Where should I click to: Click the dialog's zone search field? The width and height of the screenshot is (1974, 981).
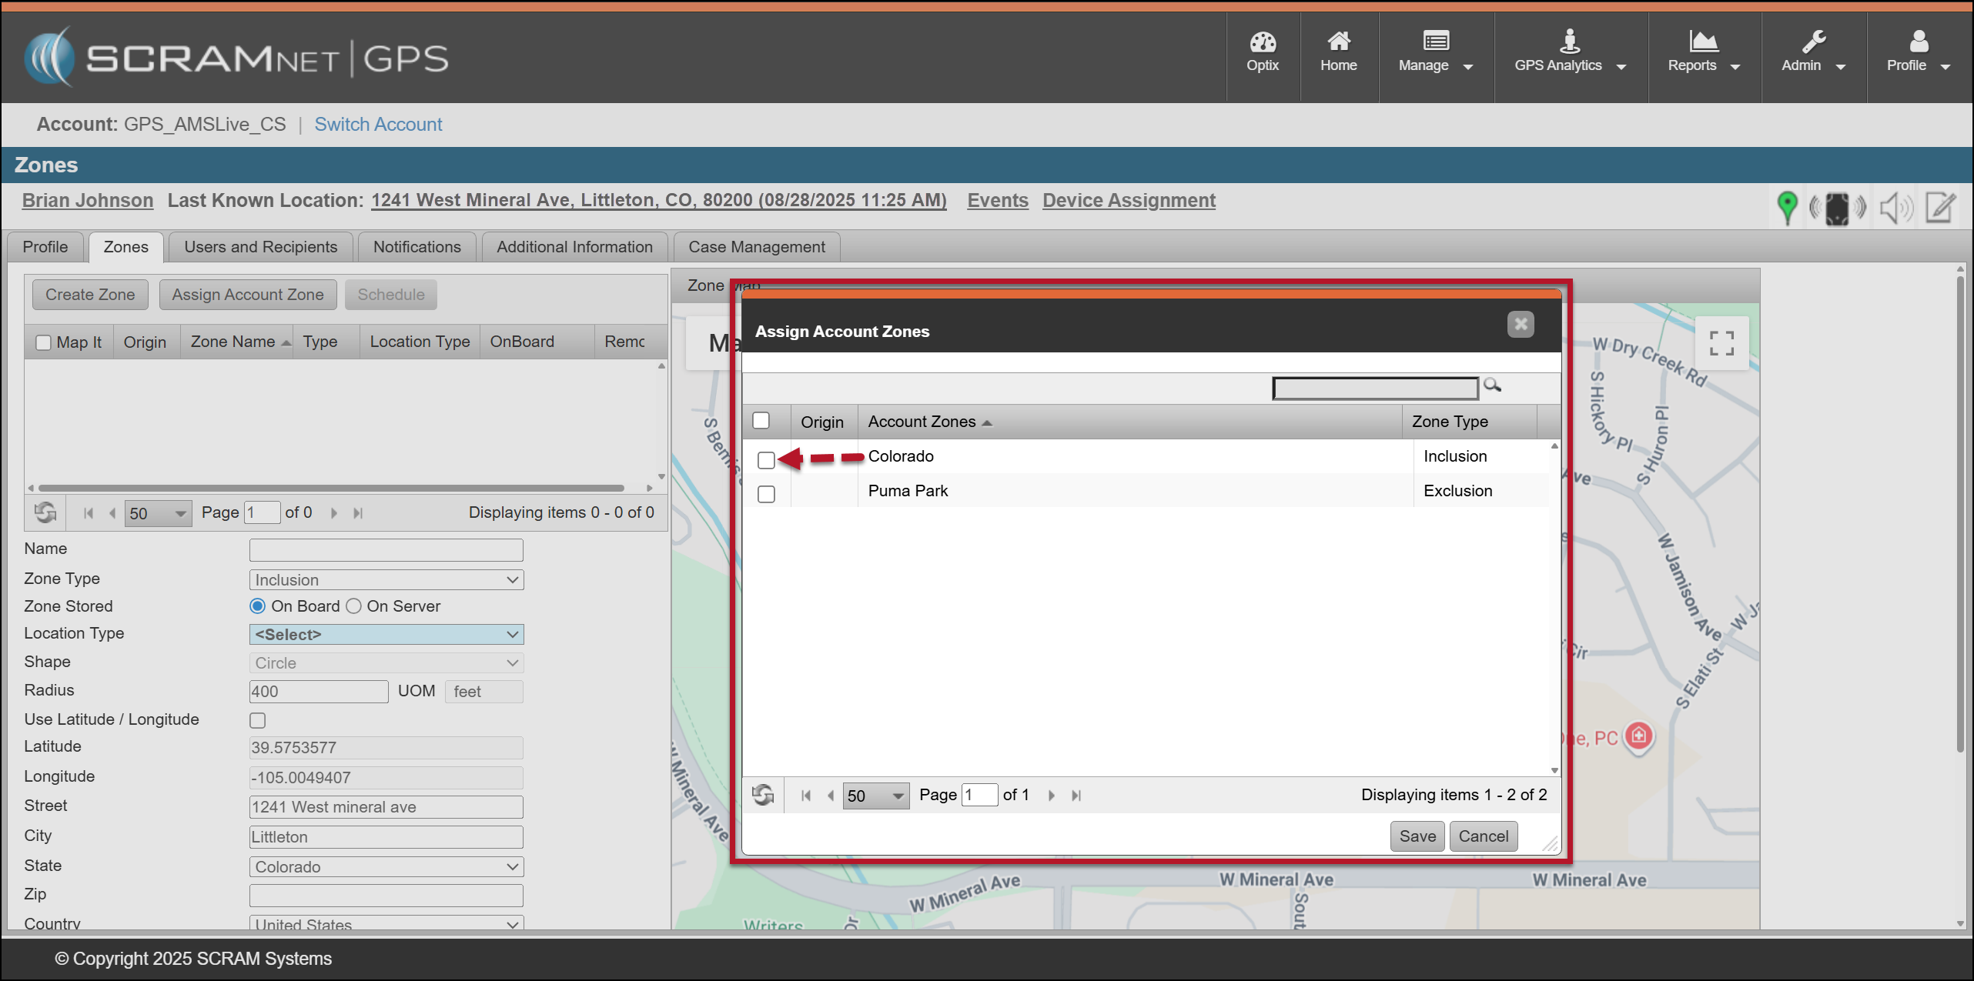(x=1375, y=389)
